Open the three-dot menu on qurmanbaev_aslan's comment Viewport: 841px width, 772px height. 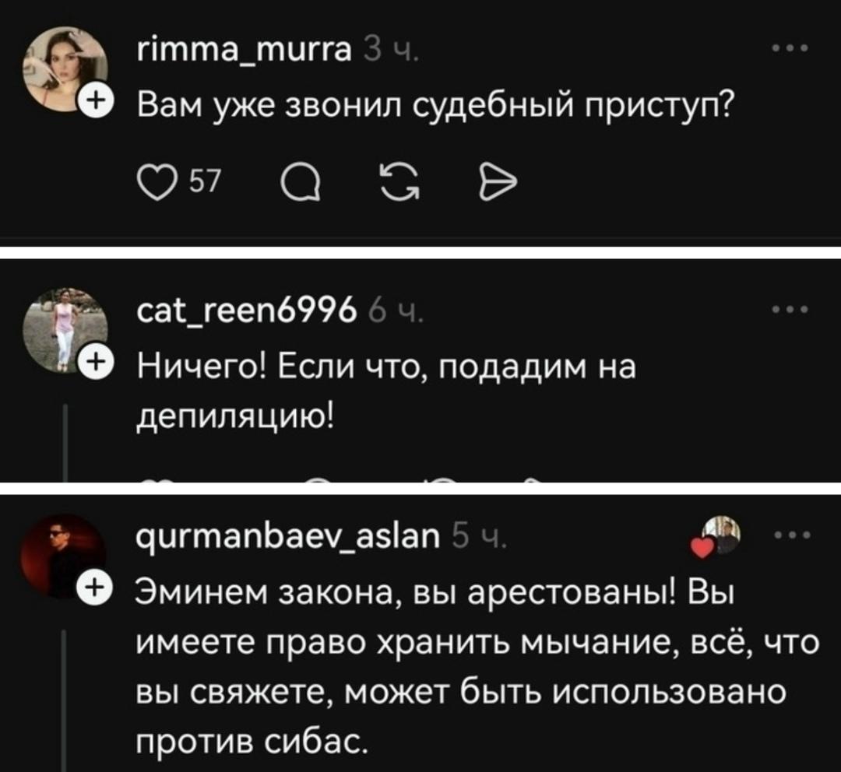tap(792, 536)
